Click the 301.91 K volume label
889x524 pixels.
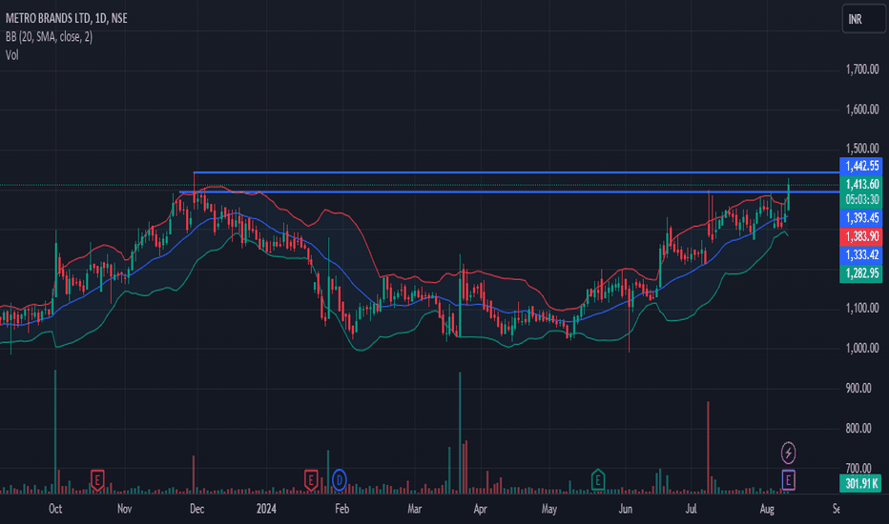861,484
